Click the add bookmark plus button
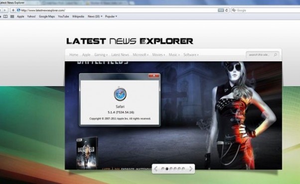Viewport: 300px width, 184px height. (x=13, y=10)
